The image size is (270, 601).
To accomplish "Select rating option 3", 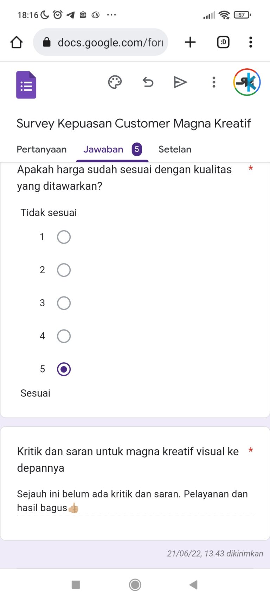I will click(x=64, y=303).
